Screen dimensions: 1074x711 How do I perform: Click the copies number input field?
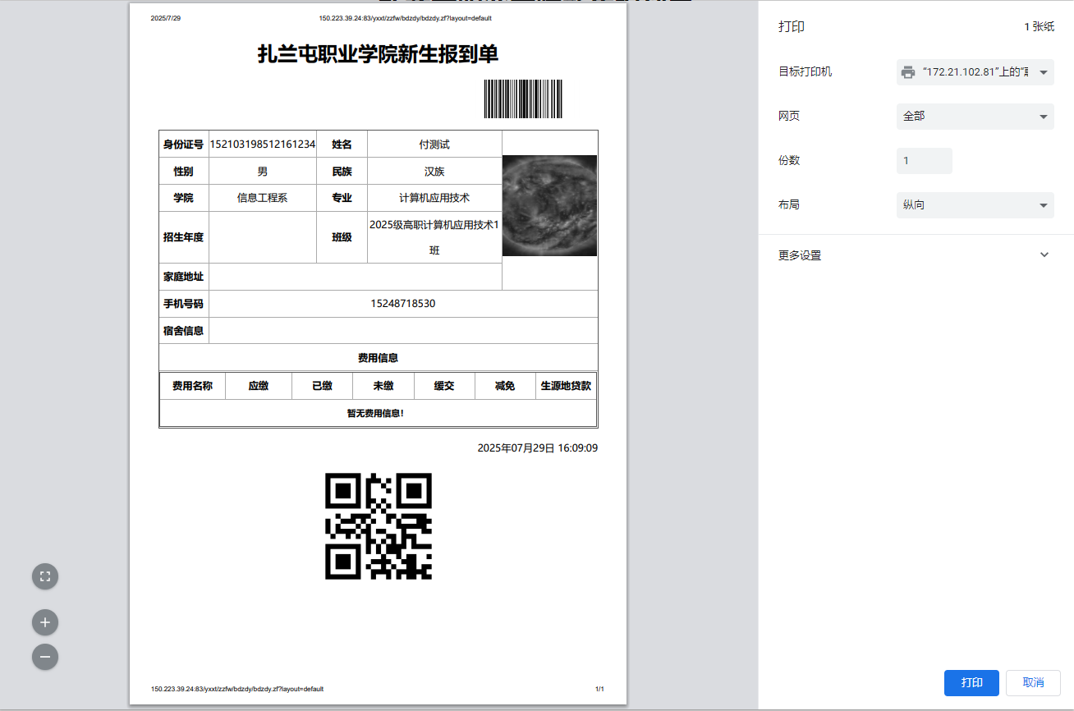(x=924, y=161)
